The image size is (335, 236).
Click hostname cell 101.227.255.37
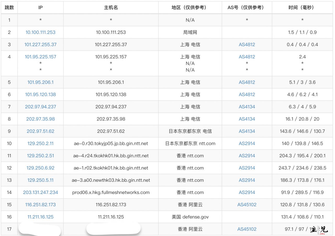point(111,45)
